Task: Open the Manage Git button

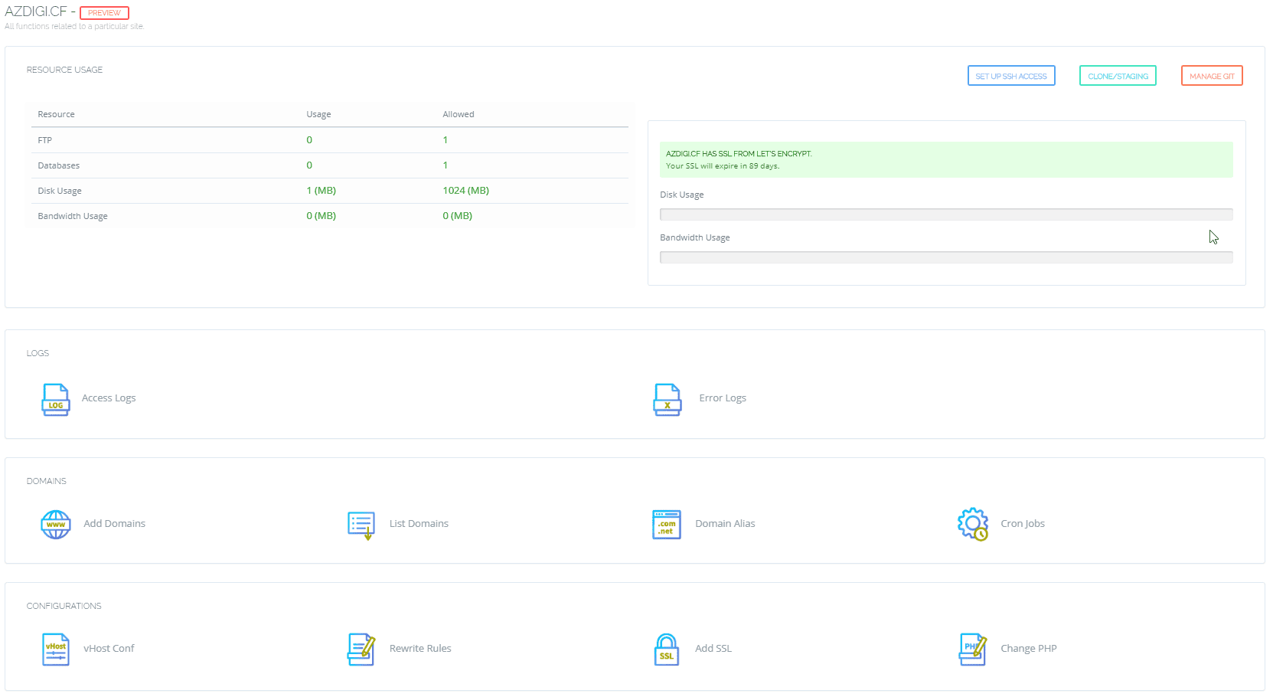Action: click(1212, 76)
